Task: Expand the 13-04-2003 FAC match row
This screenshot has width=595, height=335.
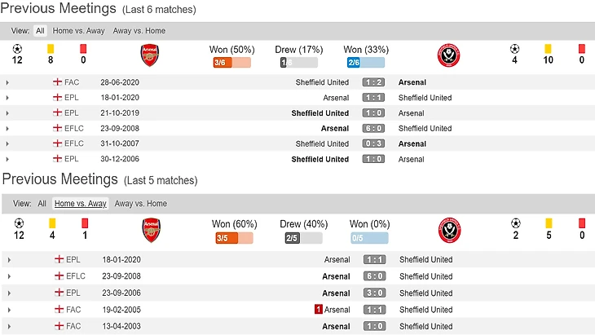Action: click(7, 327)
